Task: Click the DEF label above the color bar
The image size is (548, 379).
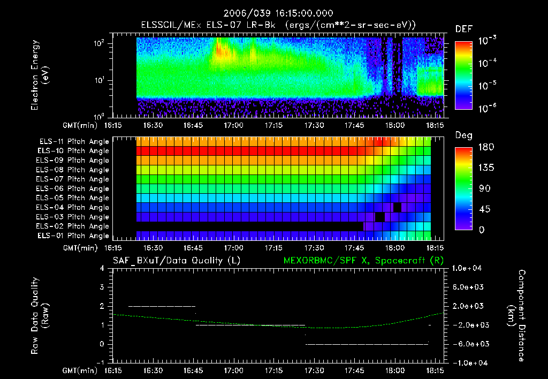Action: [x=464, y=29]
